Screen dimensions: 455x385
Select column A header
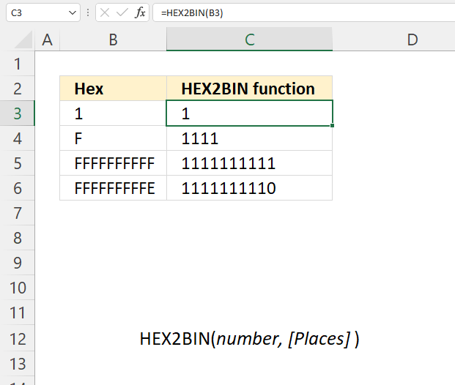pos(48,40)
